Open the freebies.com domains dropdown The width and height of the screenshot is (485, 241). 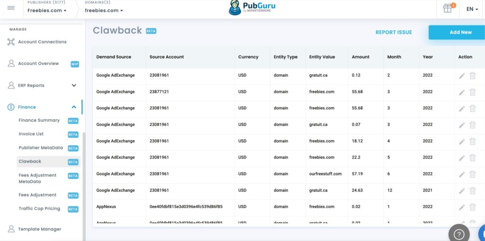coord(104,10)
